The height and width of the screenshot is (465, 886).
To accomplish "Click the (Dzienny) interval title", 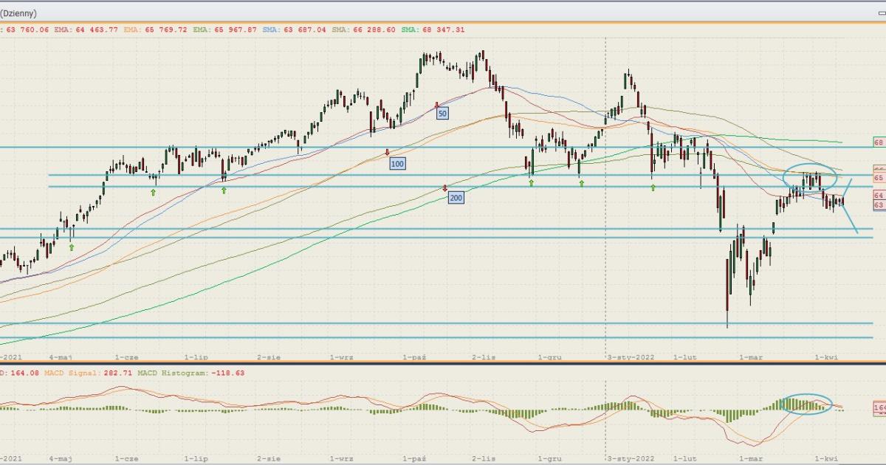I will click(18, 13).
